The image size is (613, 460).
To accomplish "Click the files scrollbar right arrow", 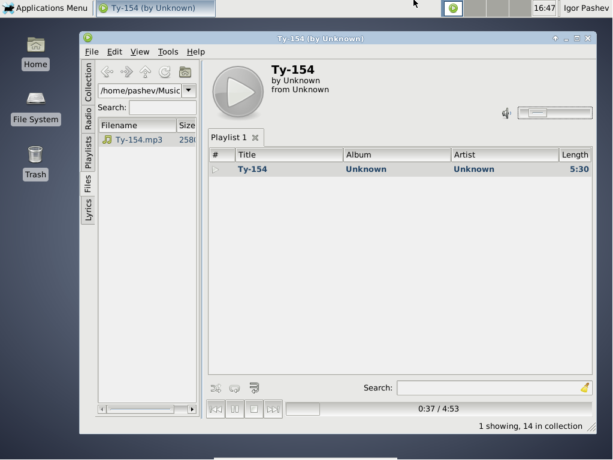I will 192,409.
